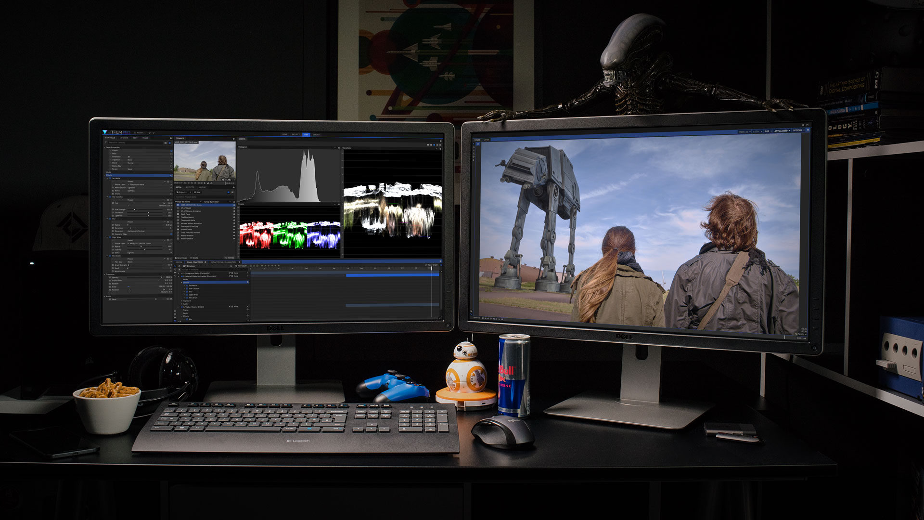The width and height of the screenshot is (924, 520).
Task: Toggle Hue keyframe circle icon
Action: (x=113, y=203)
